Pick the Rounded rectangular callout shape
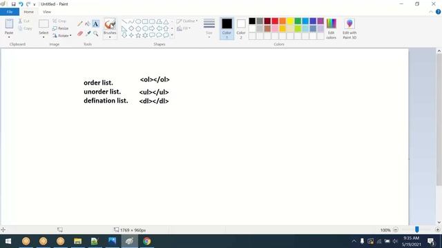442x248 pixels. click(152, 35)
